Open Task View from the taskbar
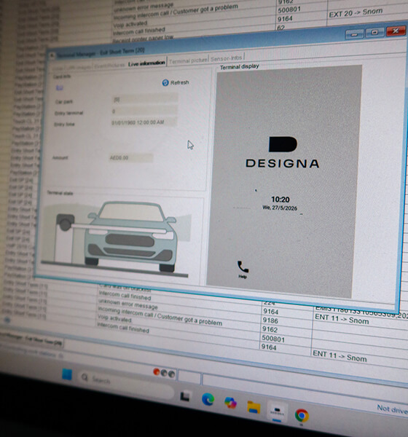Screen dimensions: 408x437 click(186, 396)
